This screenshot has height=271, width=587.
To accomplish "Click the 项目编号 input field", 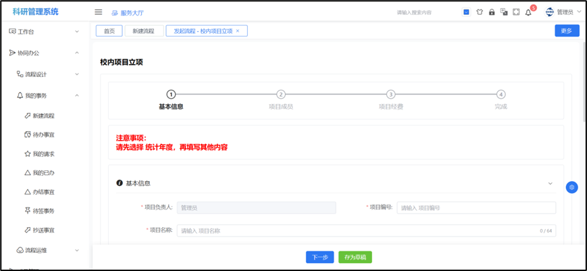I will (476, 208).
